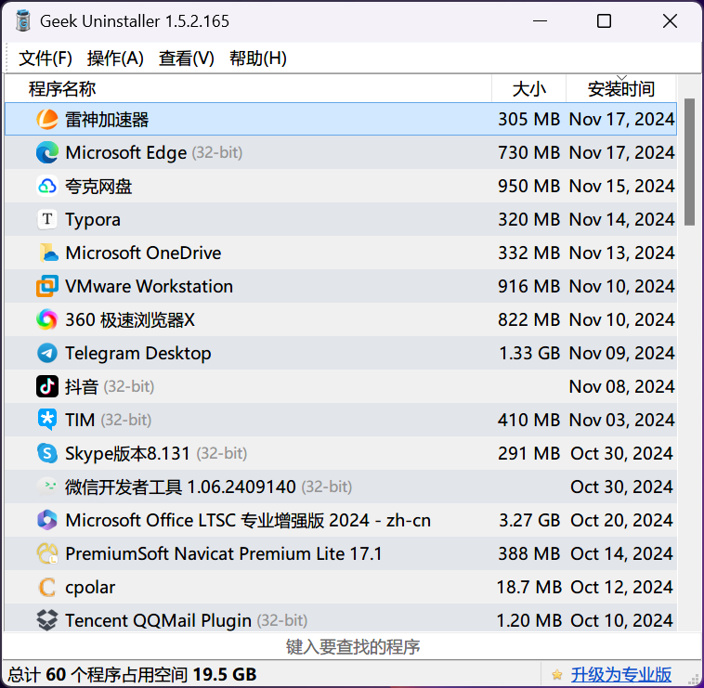
Task: Focus the 键入要查找的程序 search field
Action: pyautogui.click(x=352, y=647)
